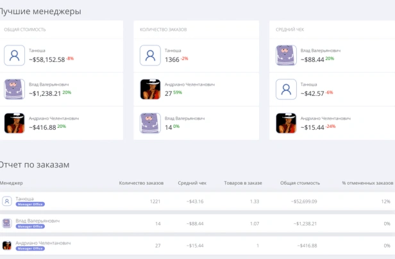
Task: Click Андриано's avatar in the Общая стоимость card
Action: coord(14,123)
